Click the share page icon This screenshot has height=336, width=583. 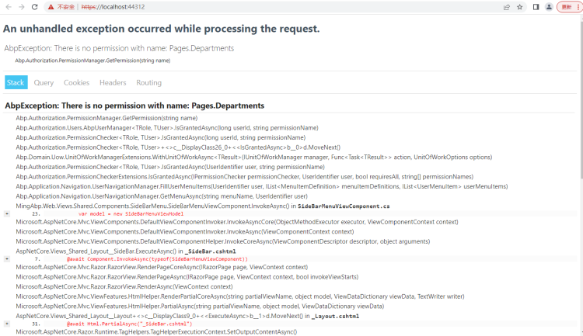507,6
